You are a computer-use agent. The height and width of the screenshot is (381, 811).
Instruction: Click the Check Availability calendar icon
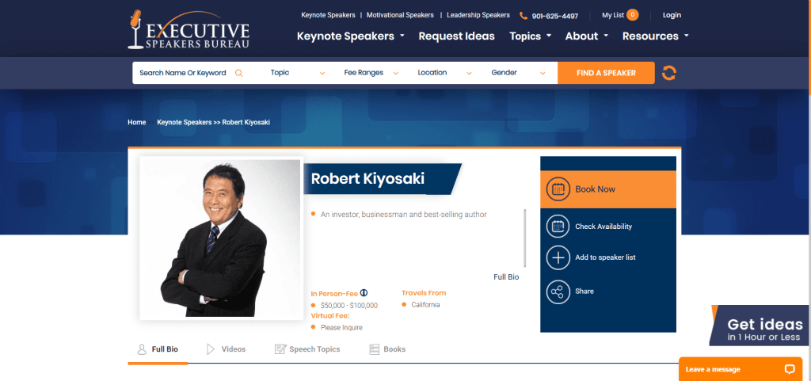[558, 227]
